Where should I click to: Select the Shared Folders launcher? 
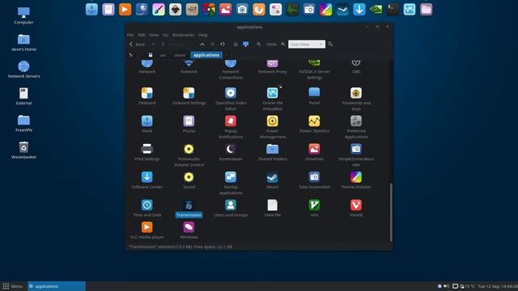(273, 153)
